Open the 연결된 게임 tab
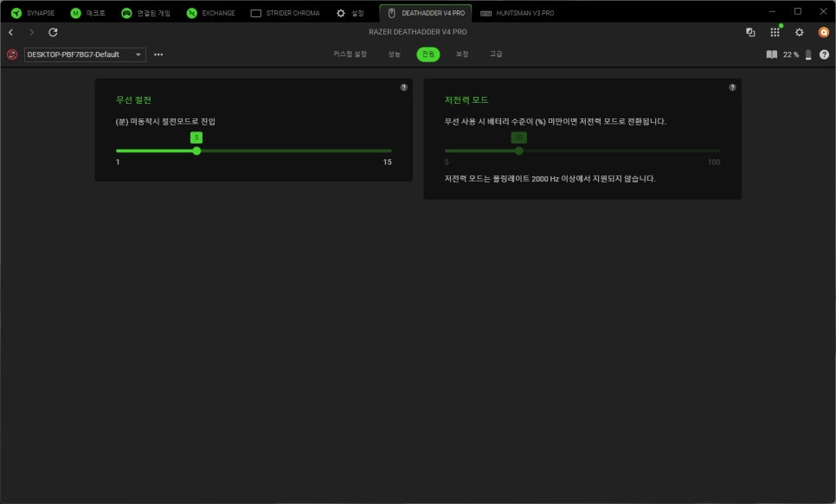Image resolution: width=836 pixels, height=504 pixels. point(145,13)
